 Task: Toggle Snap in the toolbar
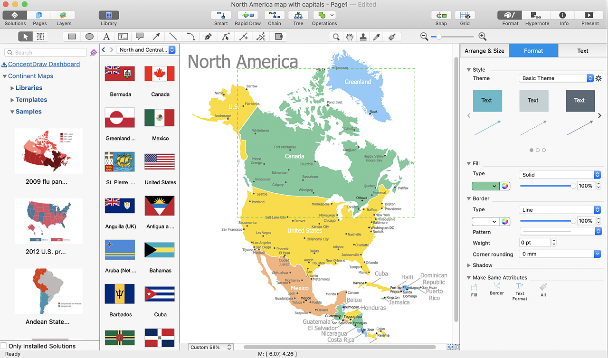pos(441,15)
